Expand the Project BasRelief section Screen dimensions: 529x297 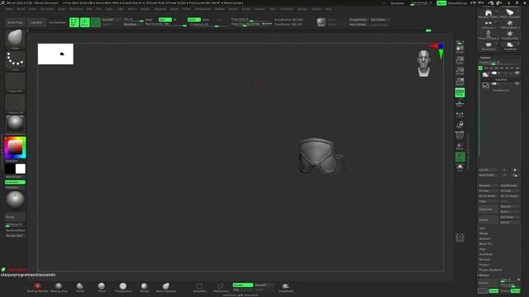click(490, 270)
